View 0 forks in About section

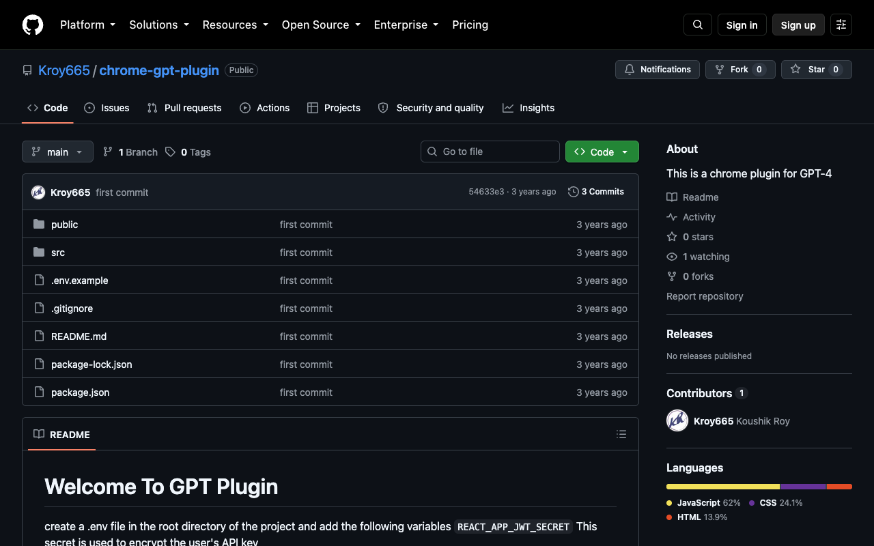[x=690, y=276]
